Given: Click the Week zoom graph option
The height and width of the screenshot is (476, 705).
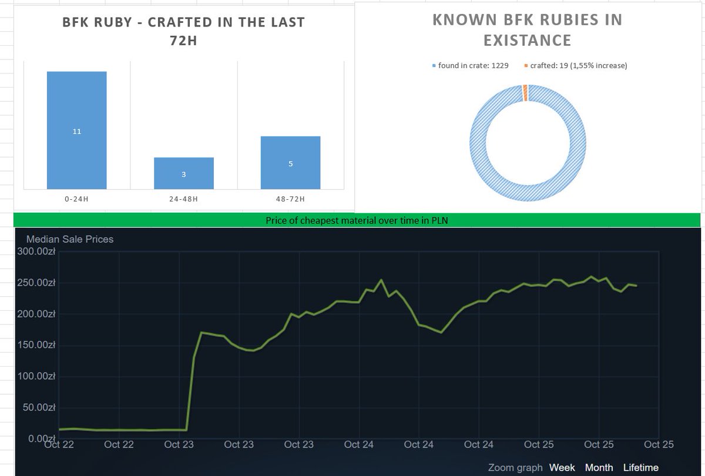Looking at the screenshot, I should [x=562, y=468].
